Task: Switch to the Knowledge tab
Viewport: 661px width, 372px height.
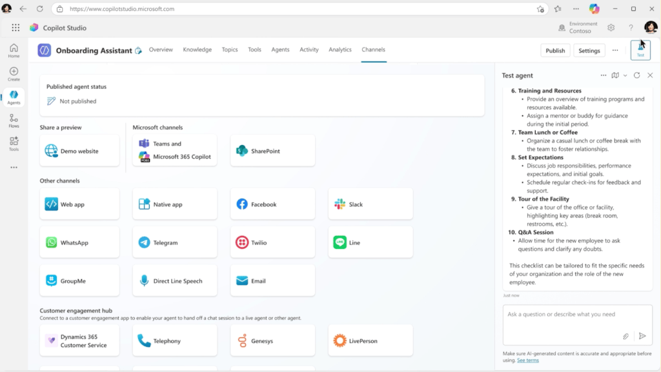Action: pos(197,50)
